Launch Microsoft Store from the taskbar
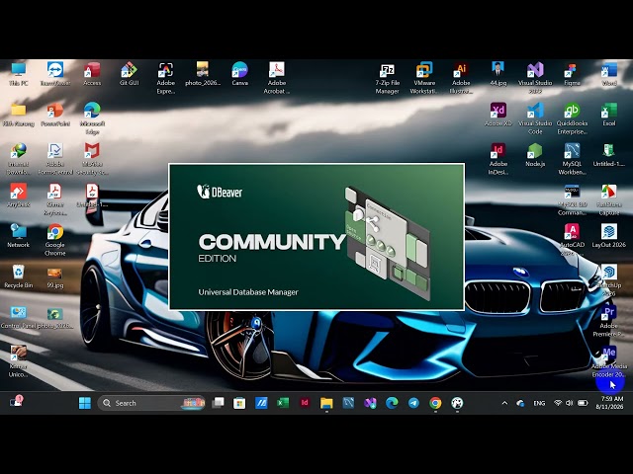 click(239, 403)
